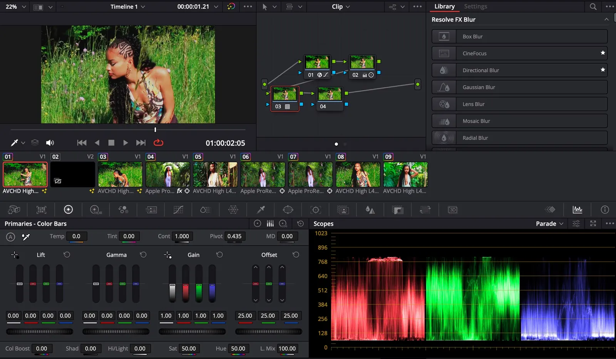Open the timecode 00:00:01.21 dropdown

(198, 7)
